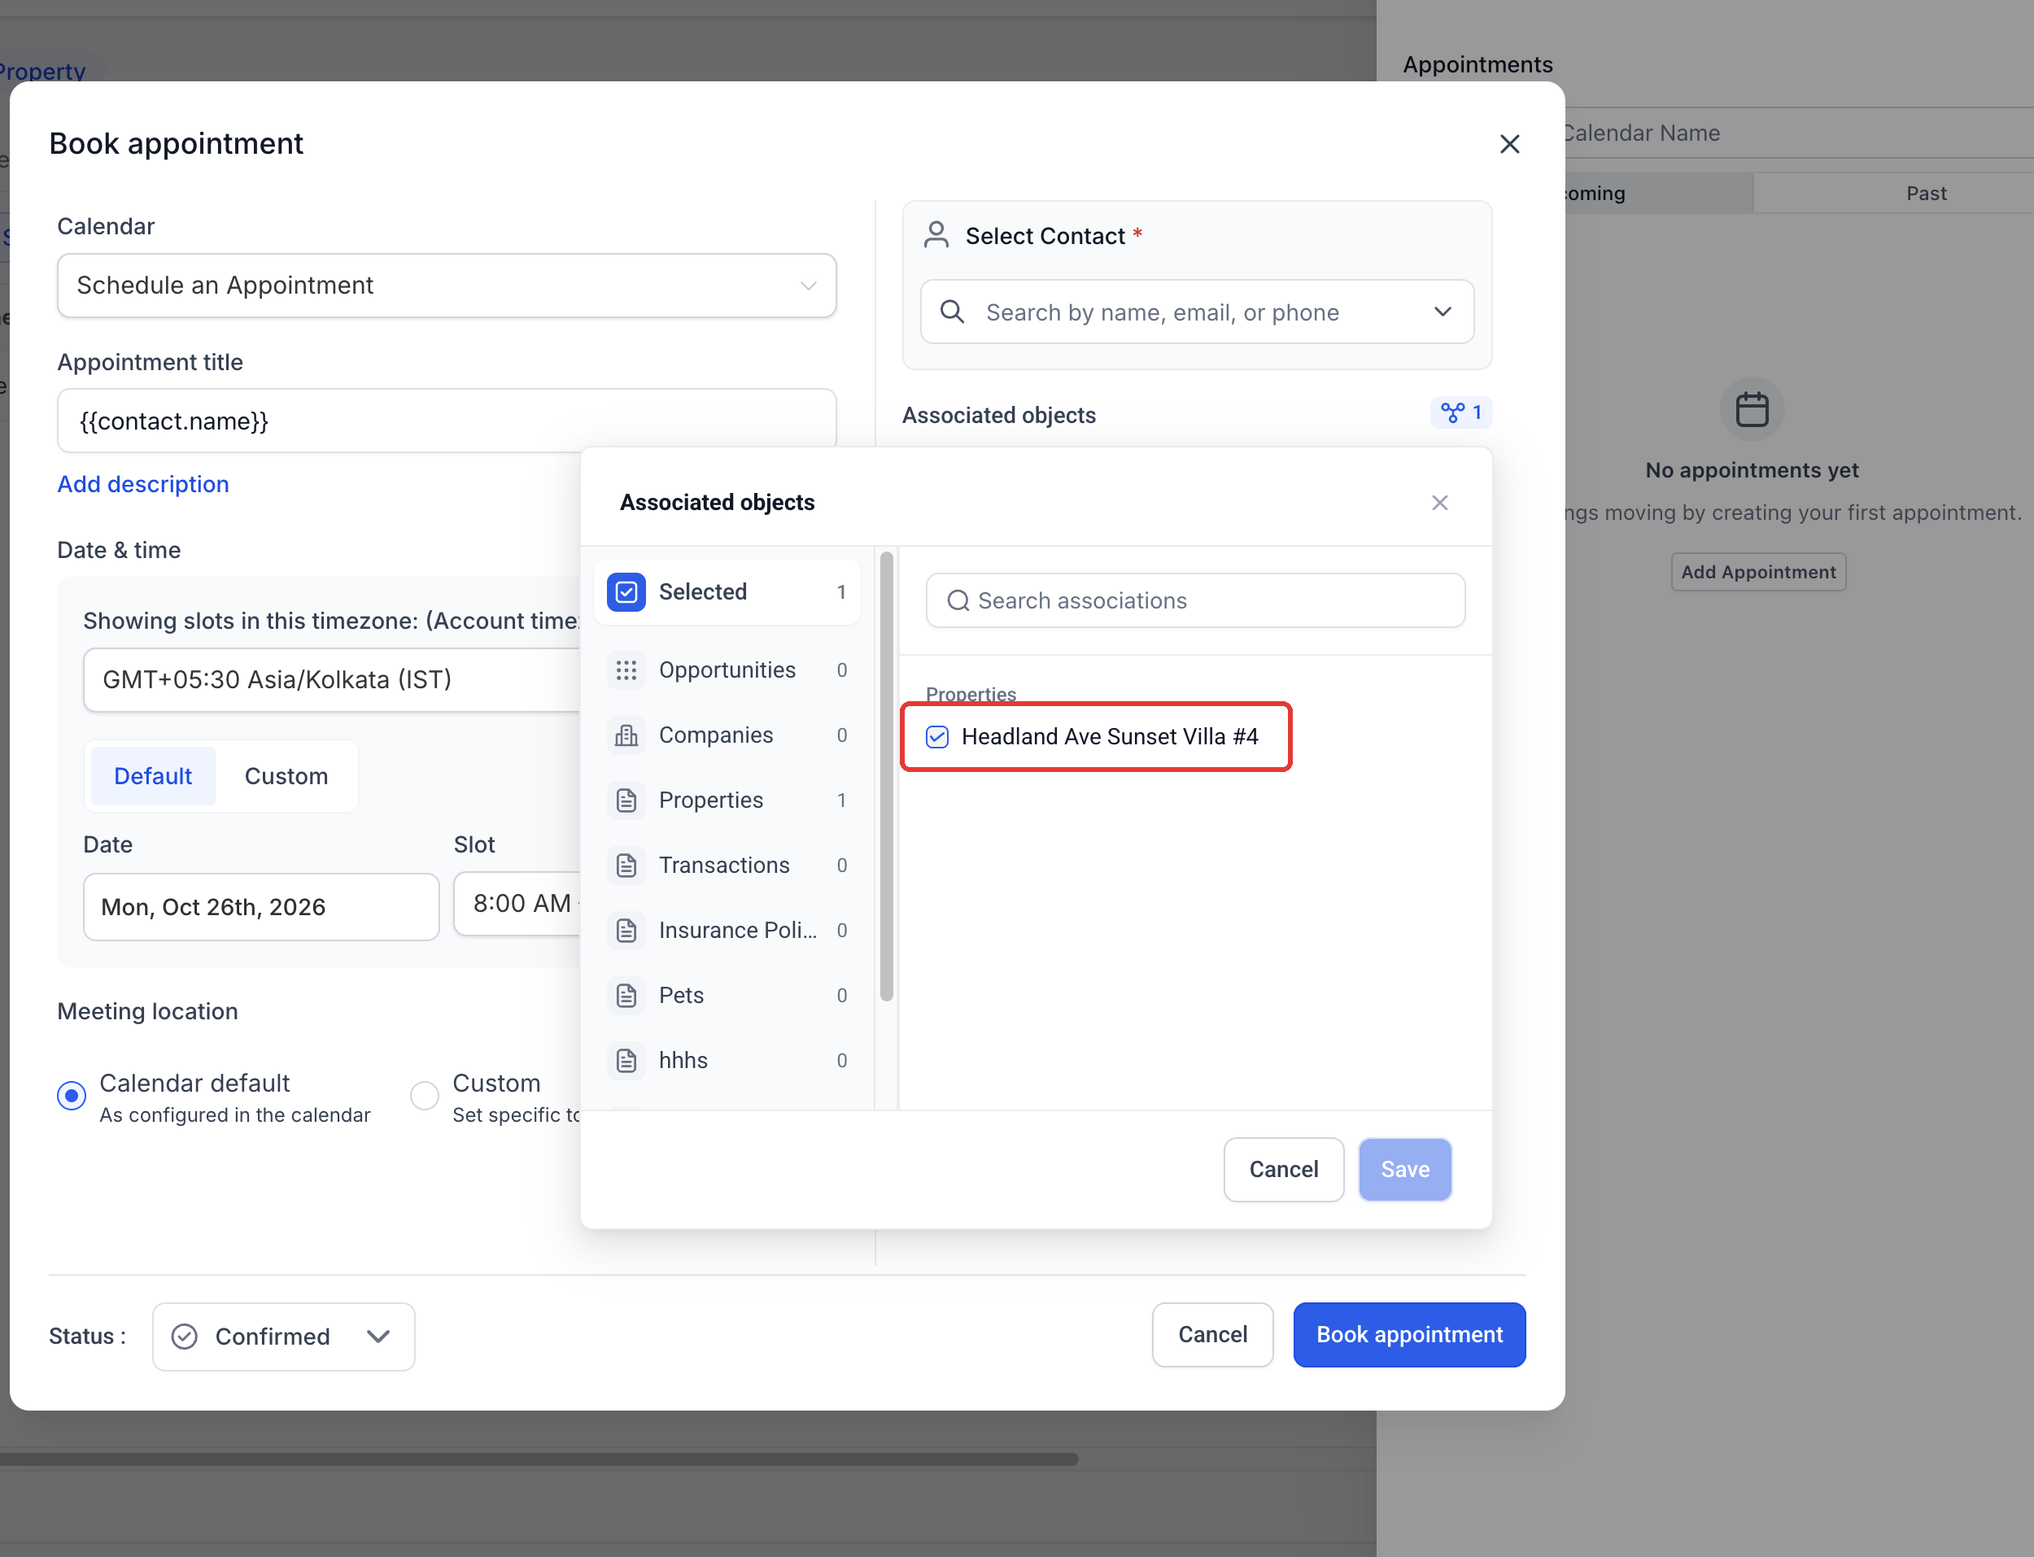Switch to the Custom time tab
Image resolution: width=2034 pixels, height=1557 pixels.
[286, 776]
